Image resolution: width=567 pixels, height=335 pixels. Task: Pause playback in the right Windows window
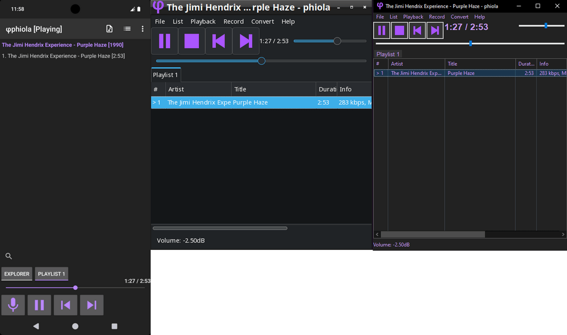point(382,30)
